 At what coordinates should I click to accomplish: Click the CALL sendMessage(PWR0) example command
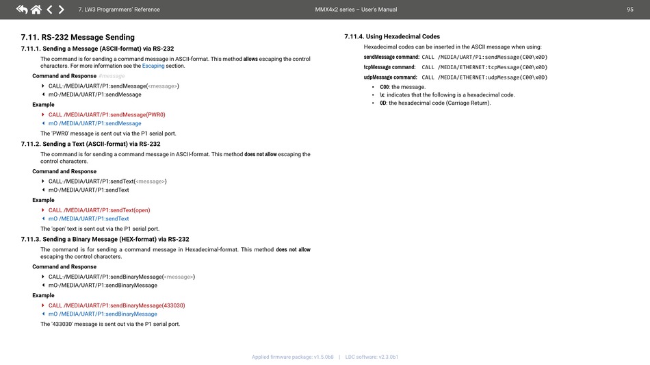pos(107,114)
